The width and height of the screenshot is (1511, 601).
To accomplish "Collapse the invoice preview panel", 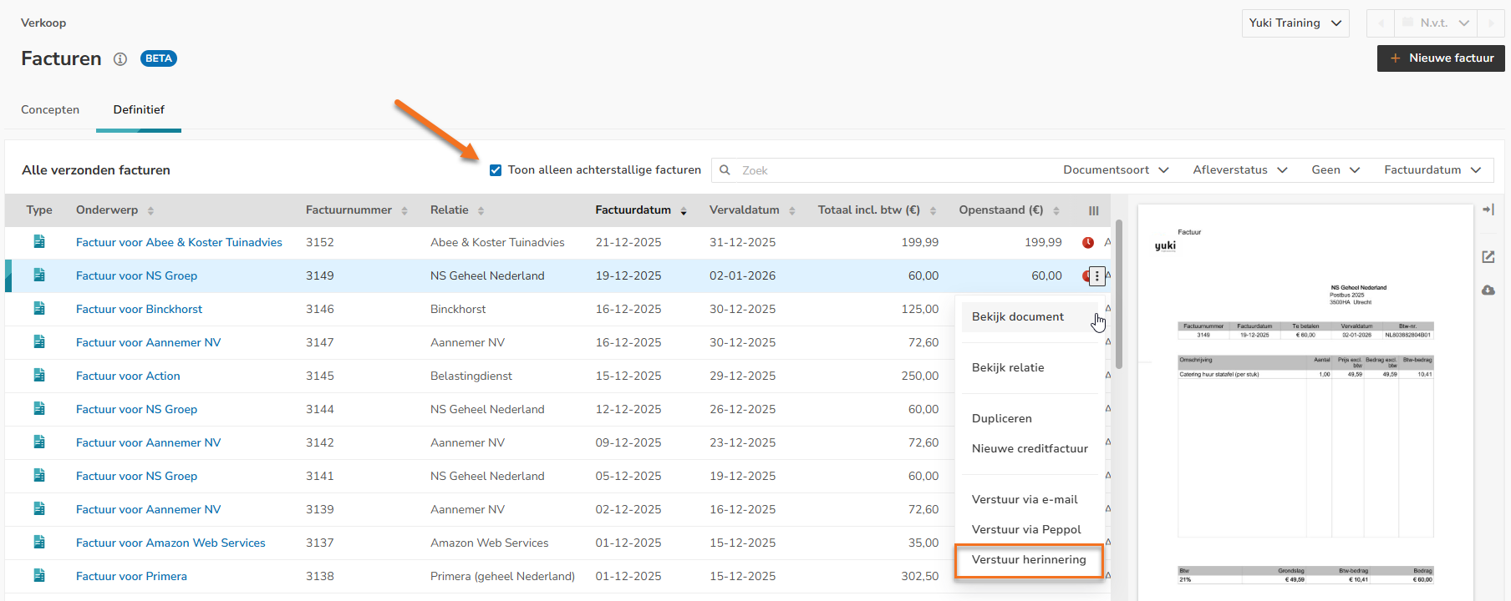I will click(x=1488, y=210).
